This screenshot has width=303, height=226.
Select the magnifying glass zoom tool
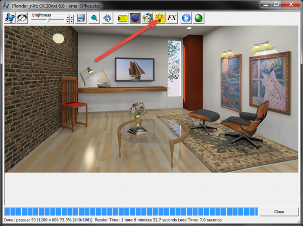[x=94, y=18]
